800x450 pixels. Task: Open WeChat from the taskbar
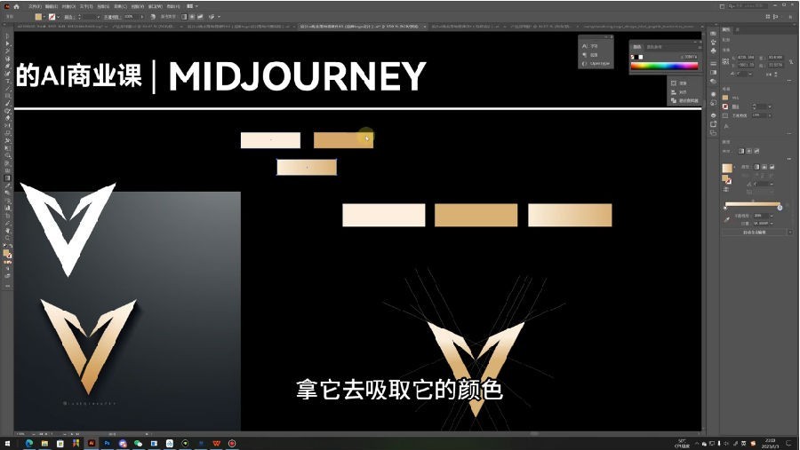pos(138,444)
